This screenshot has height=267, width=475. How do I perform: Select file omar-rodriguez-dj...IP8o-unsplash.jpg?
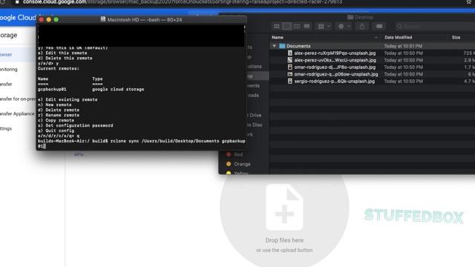pyautogui.click(x=335, y=67)
